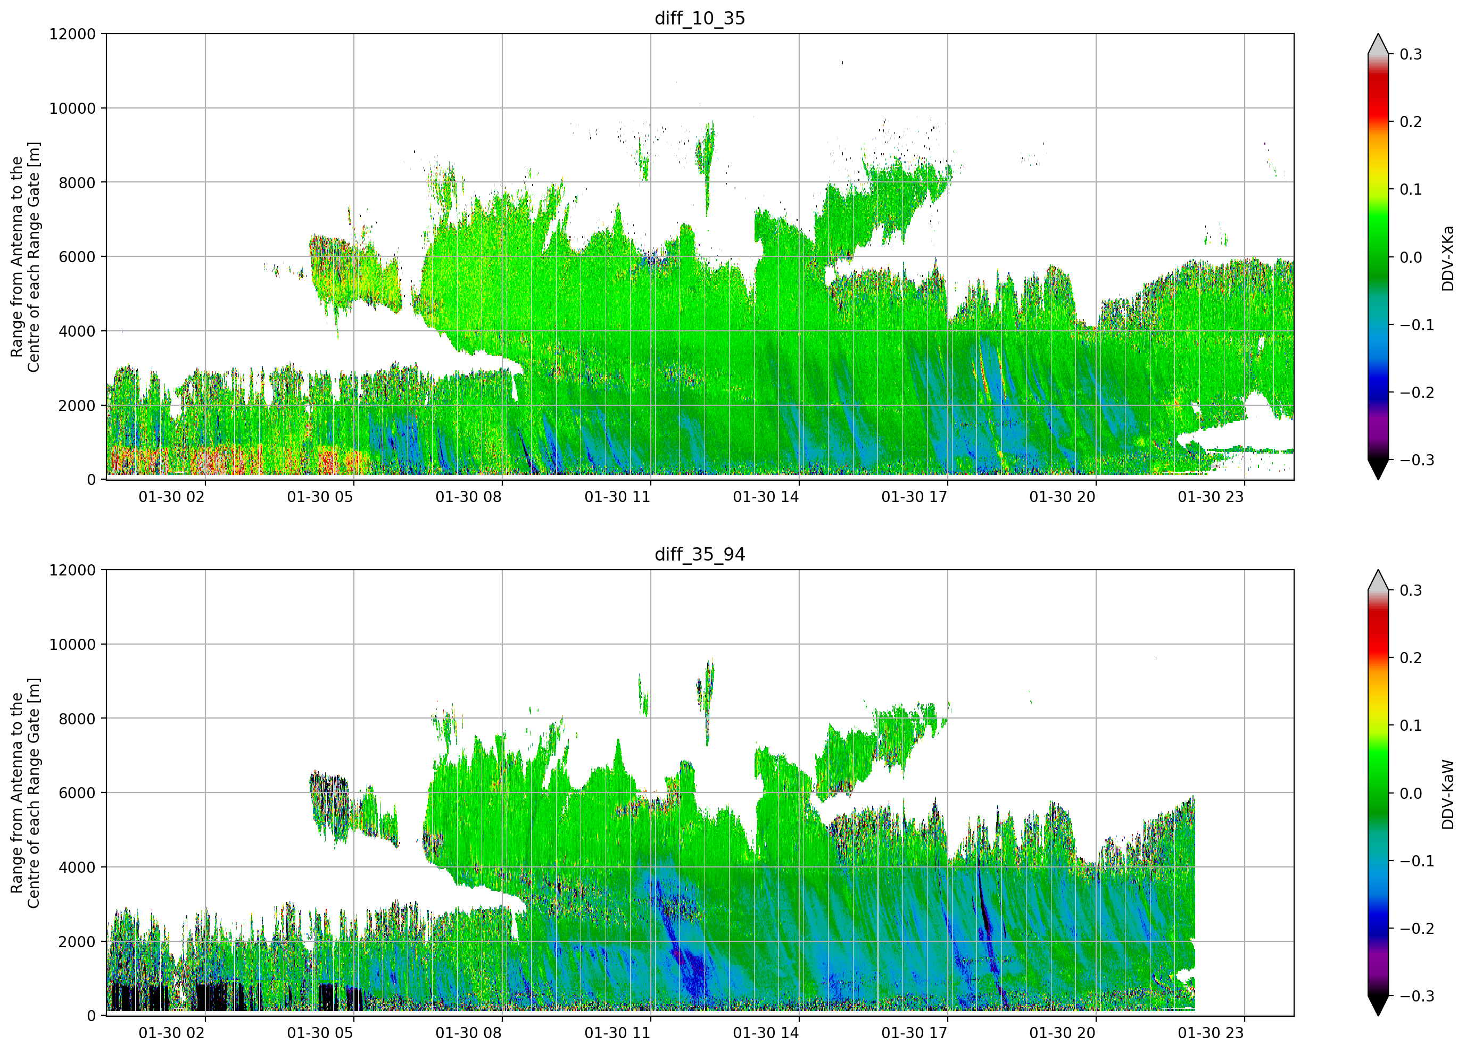Select tick 12000 on diff_35_94 y-axis

(x=72, y=570)
